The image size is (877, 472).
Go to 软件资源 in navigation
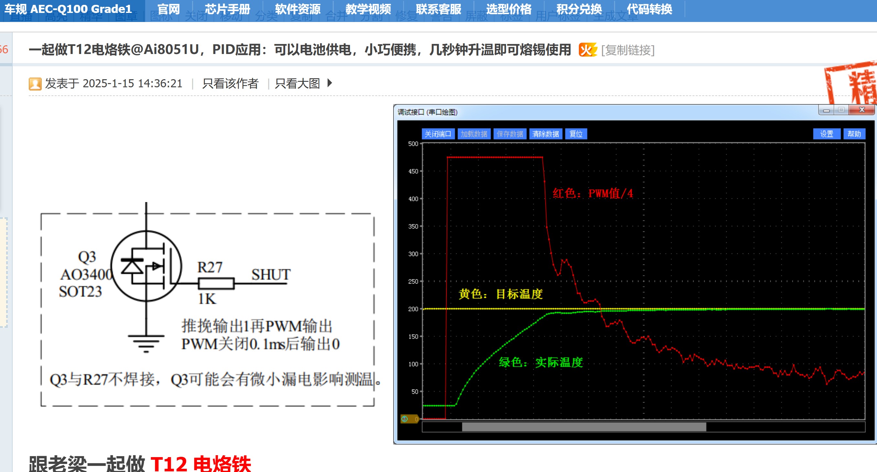click(x=298, y=9)
